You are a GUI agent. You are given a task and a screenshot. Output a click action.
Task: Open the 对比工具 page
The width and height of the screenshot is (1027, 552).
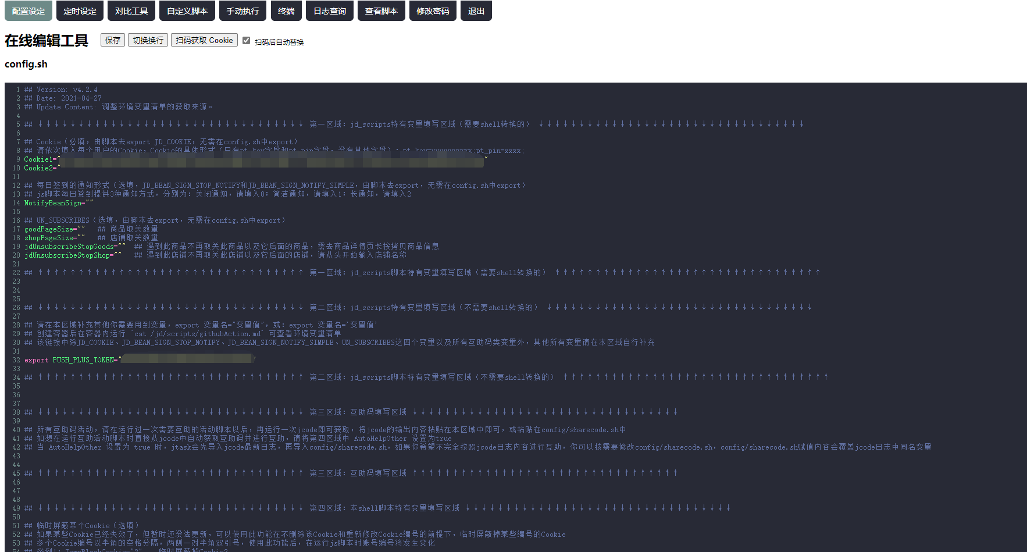click(131, 11)
